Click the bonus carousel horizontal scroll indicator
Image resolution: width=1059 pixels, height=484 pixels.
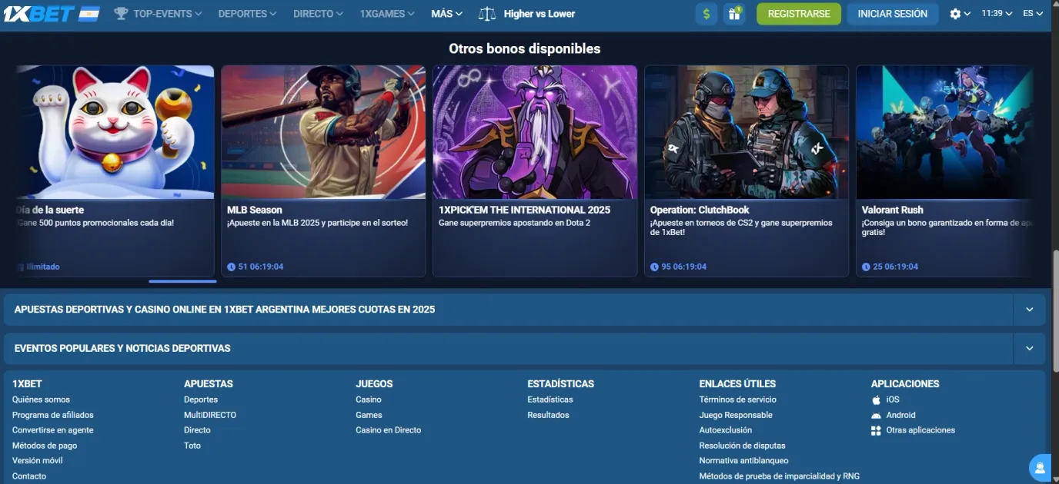point(182,282)
